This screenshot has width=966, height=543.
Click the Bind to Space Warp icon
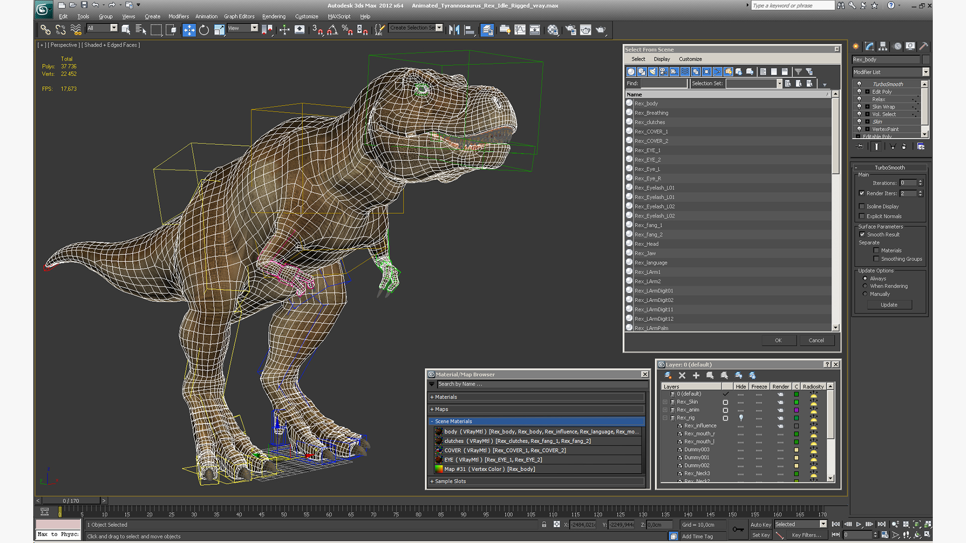pos(76,30)
